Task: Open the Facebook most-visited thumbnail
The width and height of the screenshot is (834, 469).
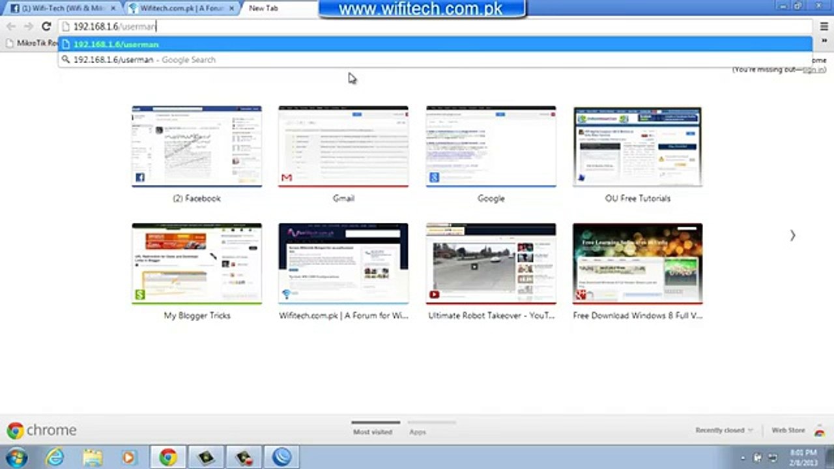Action: (x=197, y=147)
